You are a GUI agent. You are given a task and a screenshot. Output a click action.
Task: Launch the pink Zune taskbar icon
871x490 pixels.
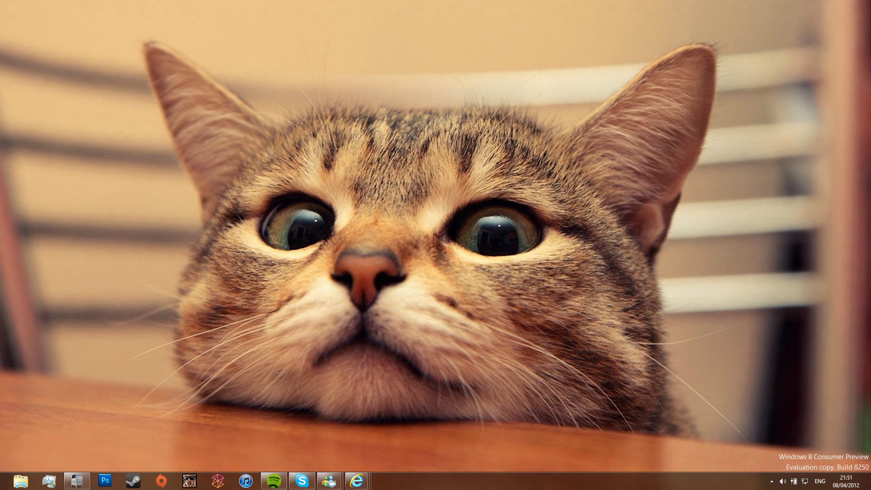point(218,481)
